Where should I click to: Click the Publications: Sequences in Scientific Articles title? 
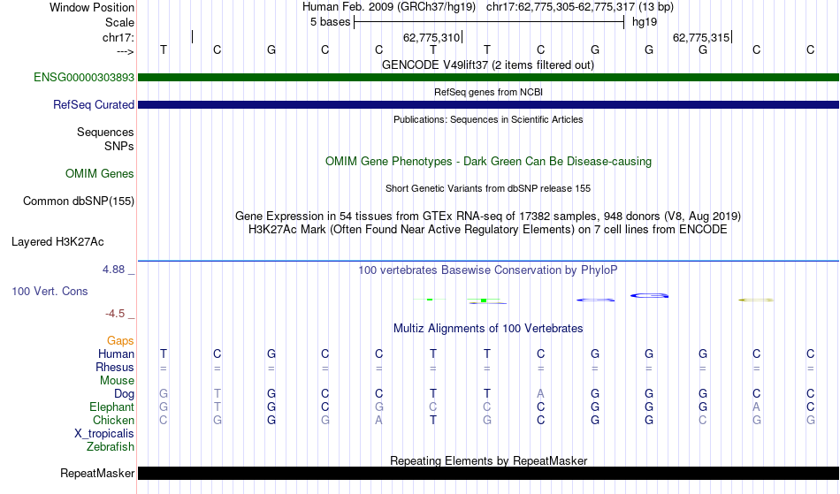(488, 119)
